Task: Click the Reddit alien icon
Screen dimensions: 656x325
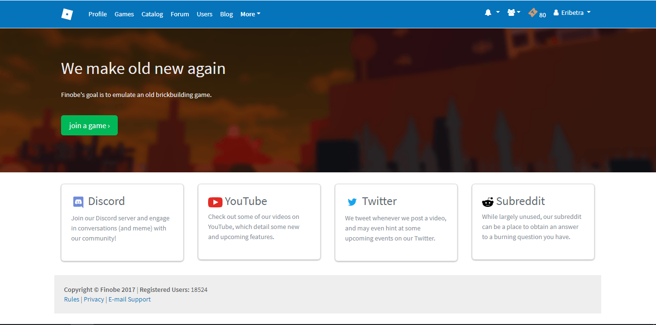Action: click(487, 202)
